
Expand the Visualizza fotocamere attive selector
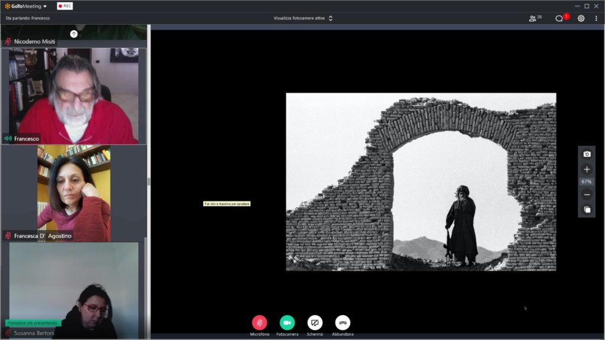click(x=303, y=18)
